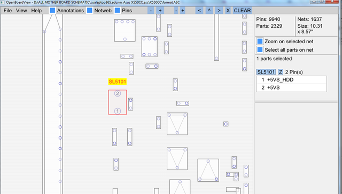The image size is (342, 194).
Task: Open the Help menu
Action: [36, 11]
